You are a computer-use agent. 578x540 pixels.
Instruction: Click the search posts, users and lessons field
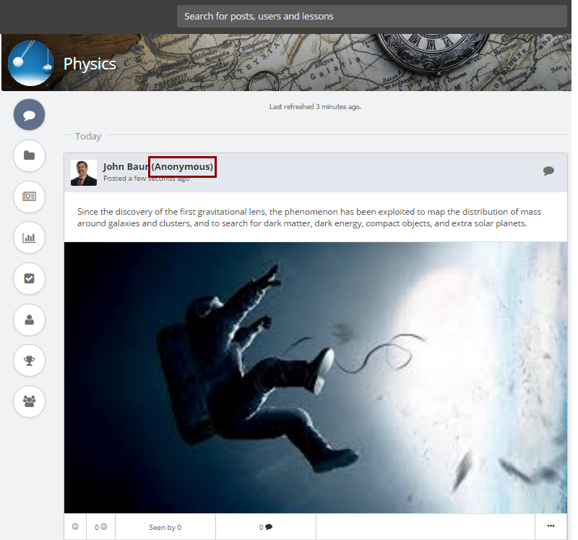tap(371, 16)
